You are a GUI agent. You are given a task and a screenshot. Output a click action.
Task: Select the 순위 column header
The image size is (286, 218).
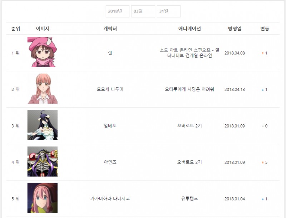click(x=15, y=29)
